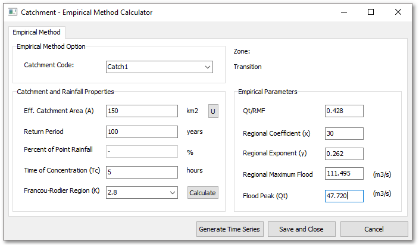The width and height of the screenshot is (419, 247).
Task: Click the 'Return Period' label
Action: pyautogui.click(x=43, y=132)
